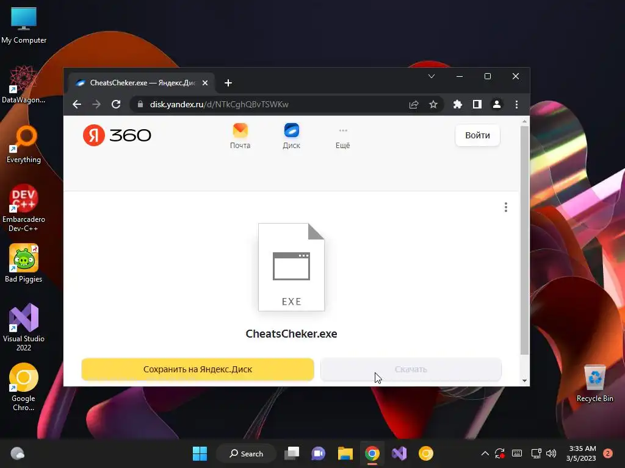625x468 pixels.
Task: Minimize the Chrome window
Action: tap(460, 76)
